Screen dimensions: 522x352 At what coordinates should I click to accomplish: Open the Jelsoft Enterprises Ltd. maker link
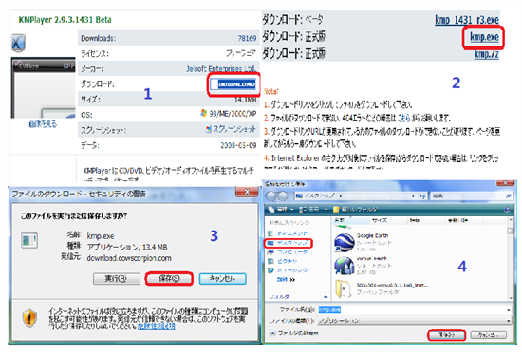pos(221,69)
